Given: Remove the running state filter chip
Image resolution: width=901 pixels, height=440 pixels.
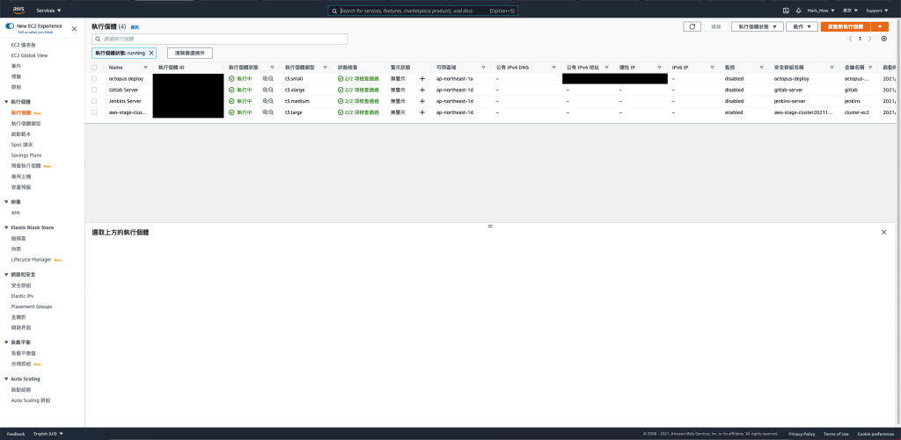Looking at the screenshot, I should 151,53.
